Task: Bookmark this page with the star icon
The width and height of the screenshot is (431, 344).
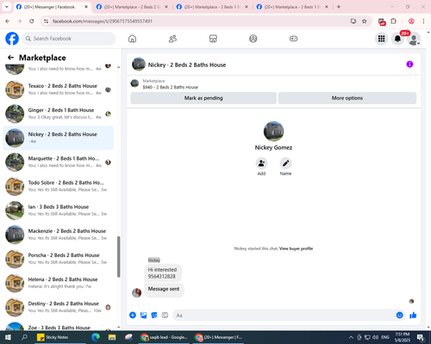Action: click(364, 21)
